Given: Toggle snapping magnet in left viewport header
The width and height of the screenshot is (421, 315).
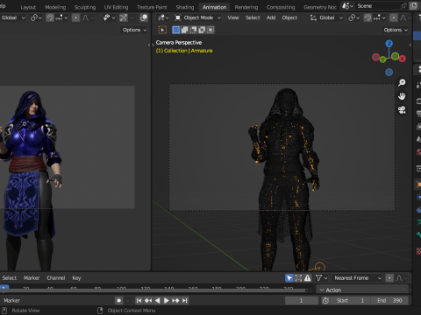Looking at the screenshot, I should coord(50,17).
